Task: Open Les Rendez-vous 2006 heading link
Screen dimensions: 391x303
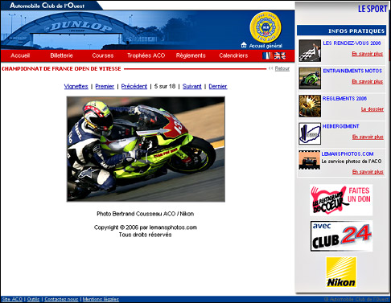Action: coord(352,43)
